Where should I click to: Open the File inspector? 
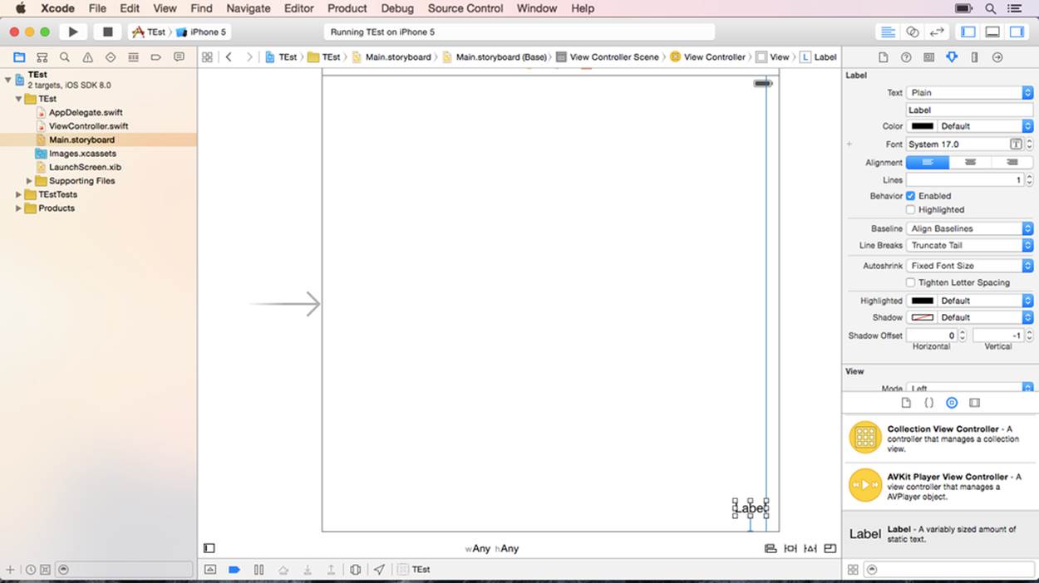click(884, 57)
